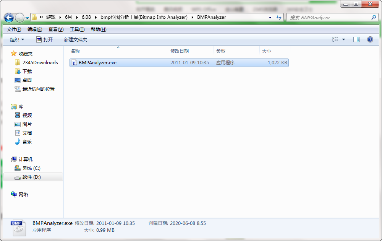Click the folder icon in address bar
This screenshot has width=382, height=241.
pyautogui.click(x=34, y=17)
